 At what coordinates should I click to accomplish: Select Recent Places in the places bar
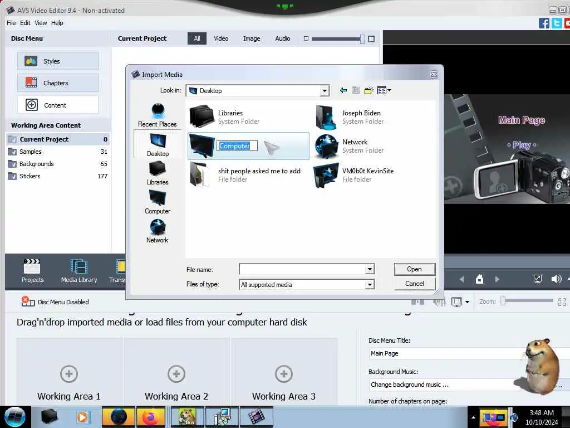coord(158,115)
